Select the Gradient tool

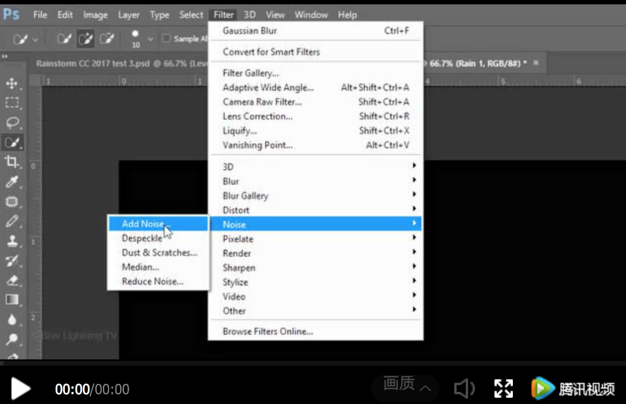point(11,300)
